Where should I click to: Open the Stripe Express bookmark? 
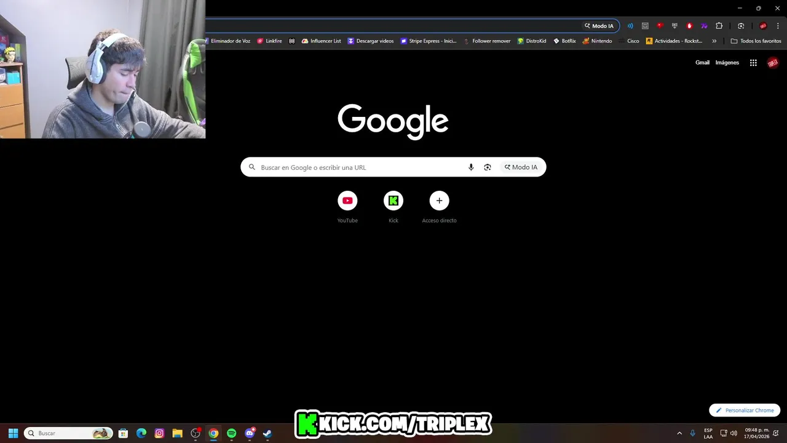429,41
